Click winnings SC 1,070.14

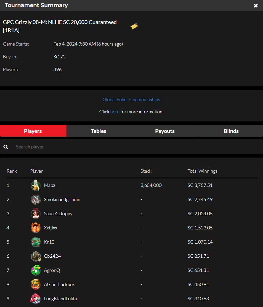(200, 242)
